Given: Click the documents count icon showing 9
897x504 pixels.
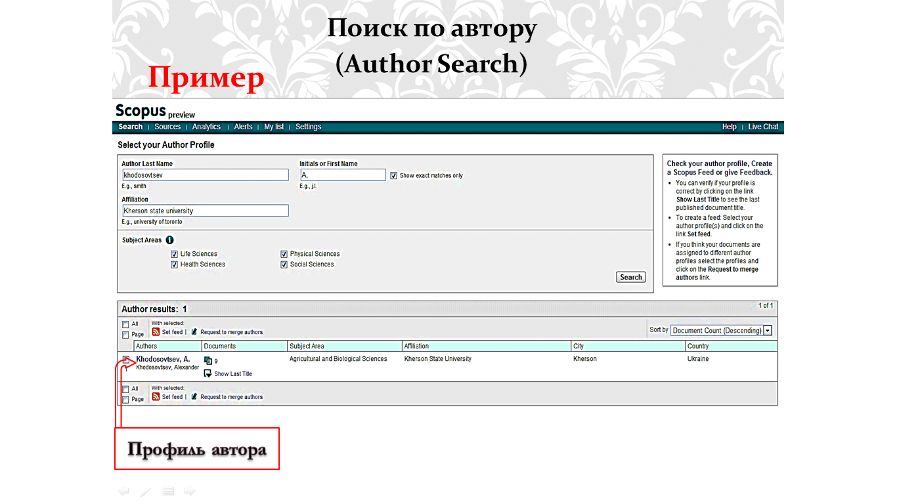Looking at the screenshot, I should pos(208,360).
